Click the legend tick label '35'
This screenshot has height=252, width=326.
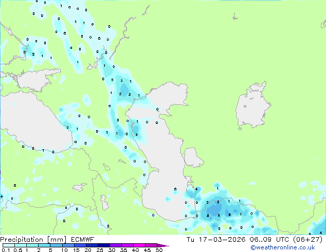(123, 250)
